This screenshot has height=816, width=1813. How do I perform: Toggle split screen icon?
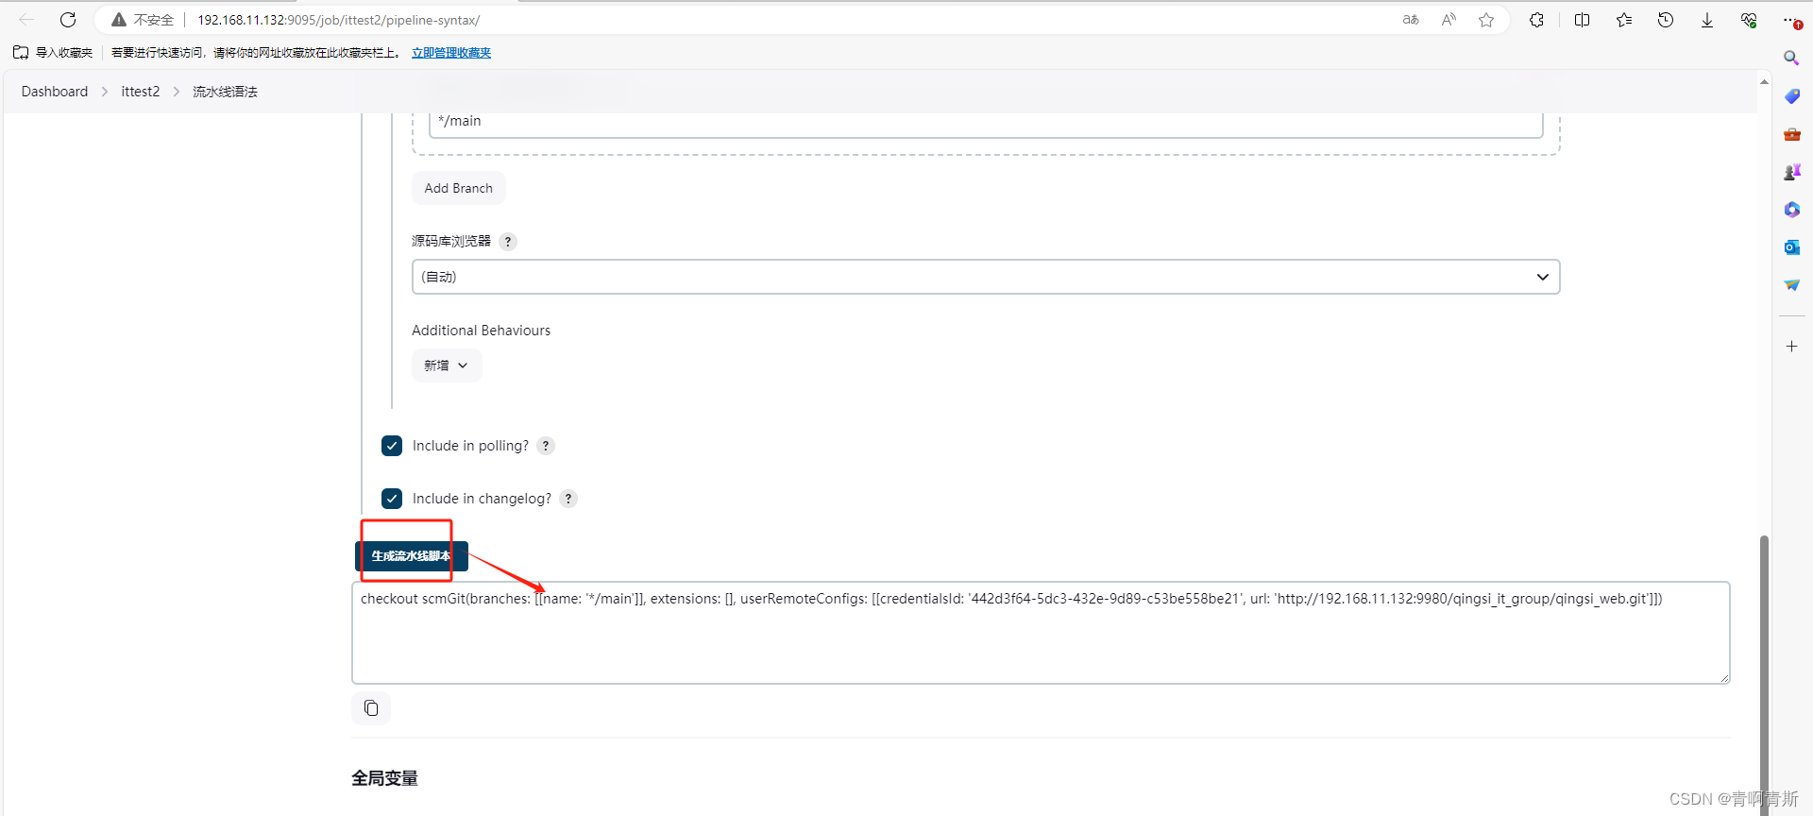(x=1583, y=20)
